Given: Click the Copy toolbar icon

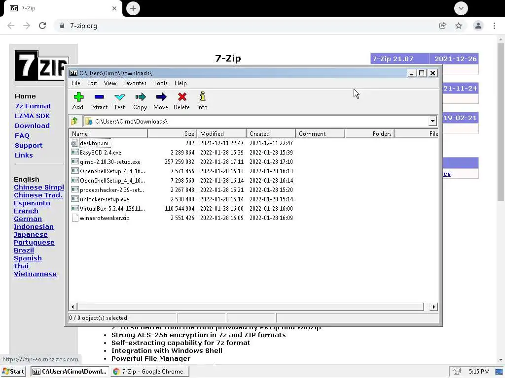Looking at the screenshot, I should (x=140, y=97).
